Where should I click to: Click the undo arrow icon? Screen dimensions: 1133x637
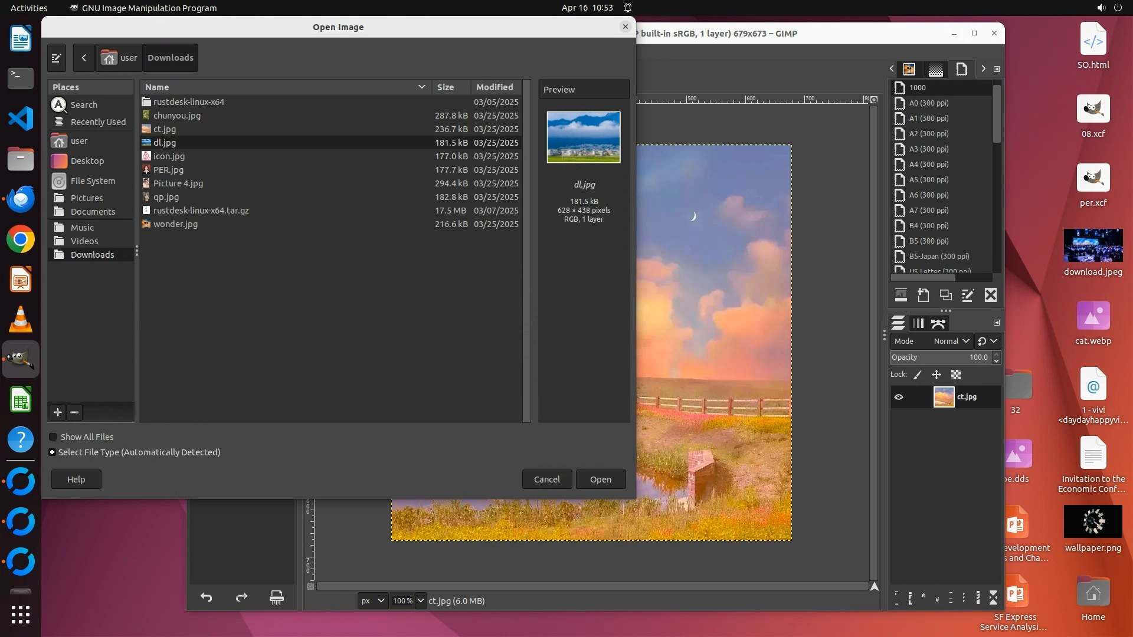pyautogui.click(x=206, y=597)
